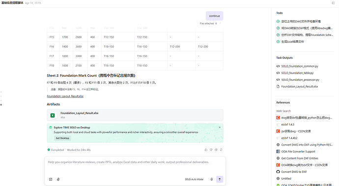Click the code icon beside SOLO_foundation_table.py

278,73
